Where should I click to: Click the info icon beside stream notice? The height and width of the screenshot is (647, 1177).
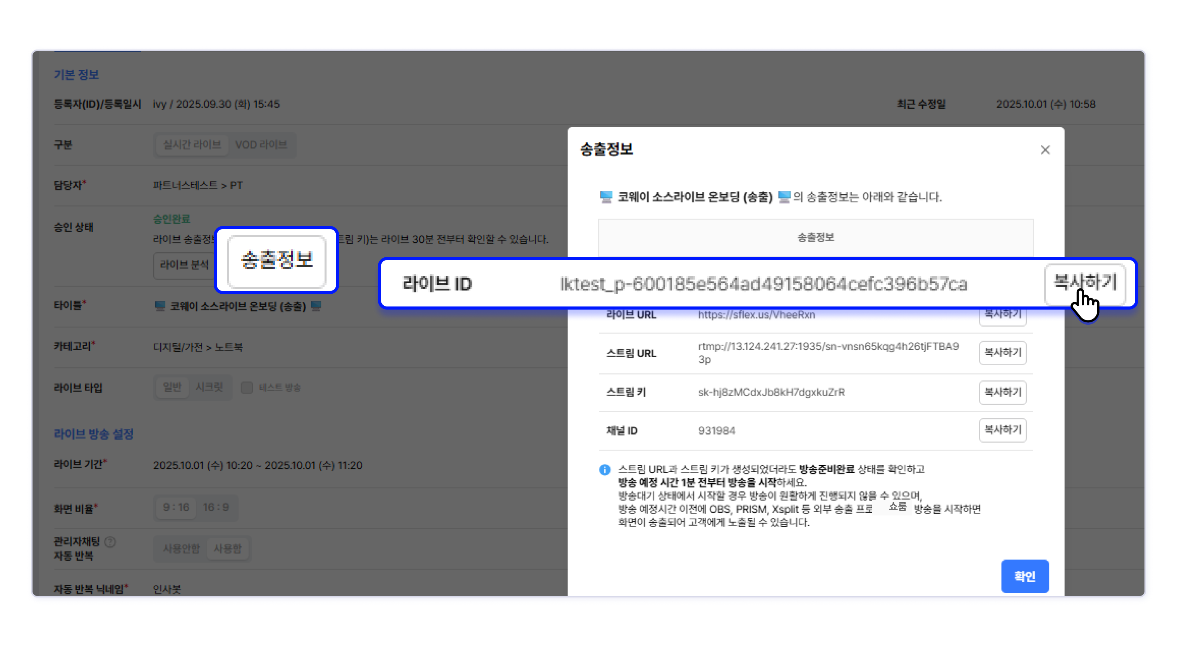pos(604,469)
